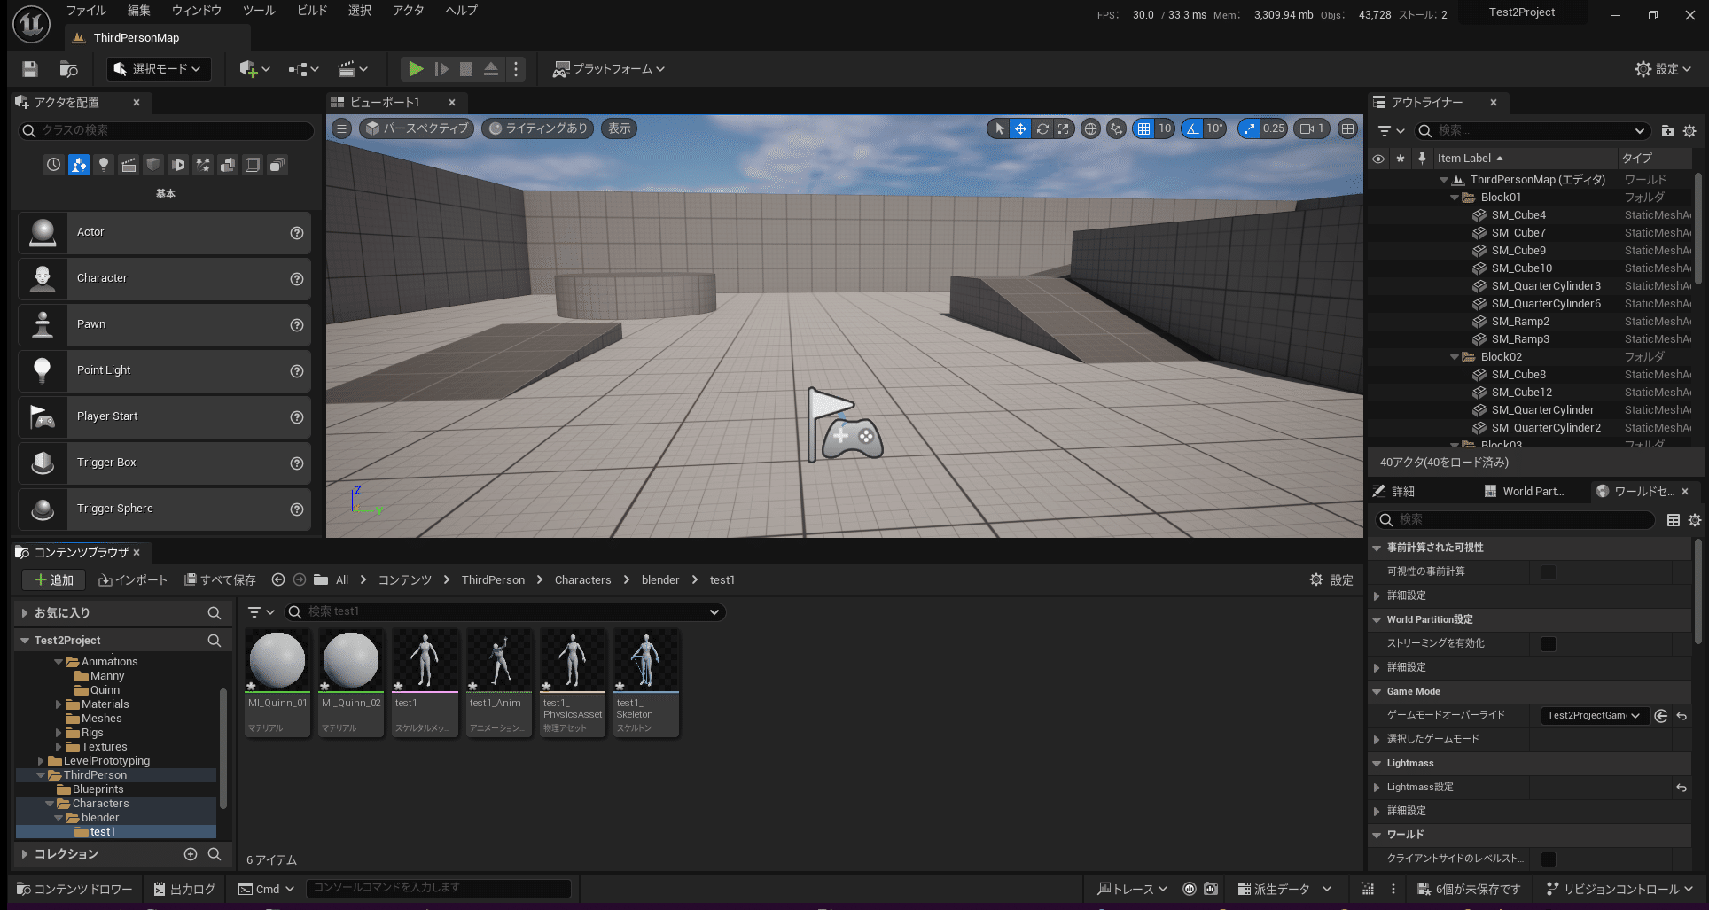Focus the クラスの検索 search field
Screen dimensions: 1709x910
(x=166, y=130)
